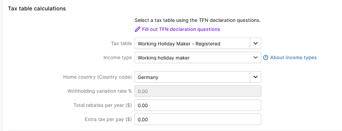Open the About income types link

point(293,57)
